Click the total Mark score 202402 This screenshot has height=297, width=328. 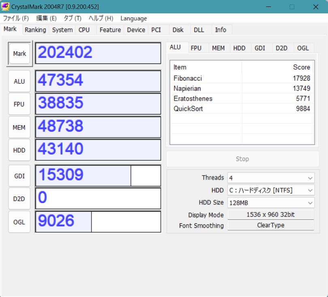click(x=98, y=53)
